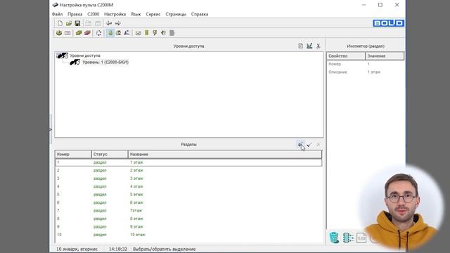Select partition row 9 этаж
Screen dimensions: 450x253
[188, 226]
